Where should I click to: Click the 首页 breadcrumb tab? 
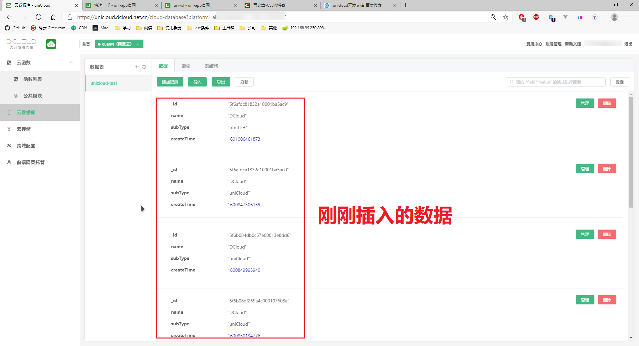click(86, 44)
